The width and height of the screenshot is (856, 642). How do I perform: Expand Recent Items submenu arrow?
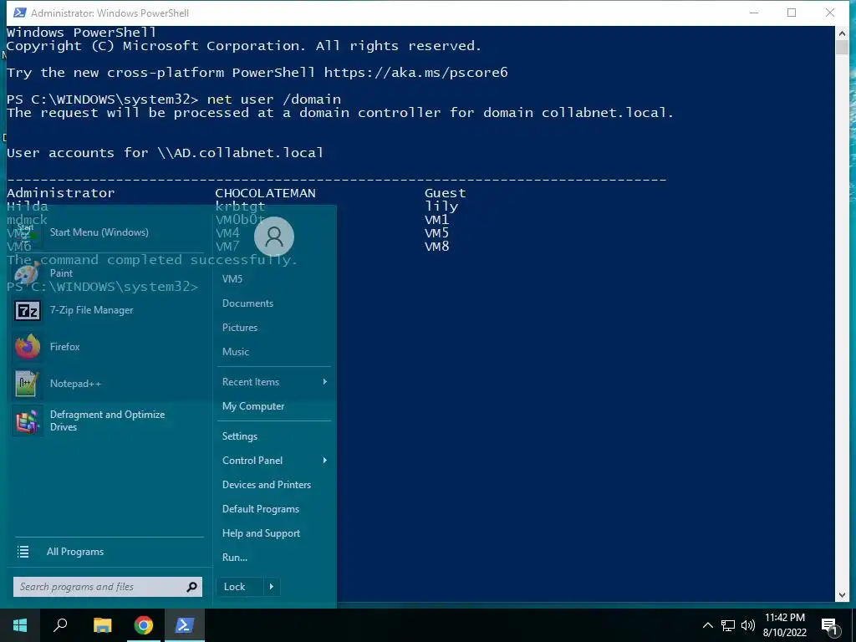325,381
